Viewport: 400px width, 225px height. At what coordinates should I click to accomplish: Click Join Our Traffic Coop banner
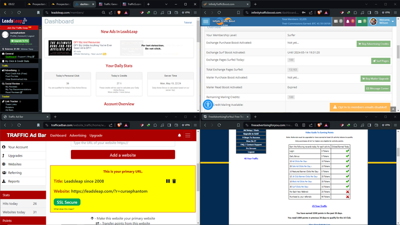click(x=19, y=28)
